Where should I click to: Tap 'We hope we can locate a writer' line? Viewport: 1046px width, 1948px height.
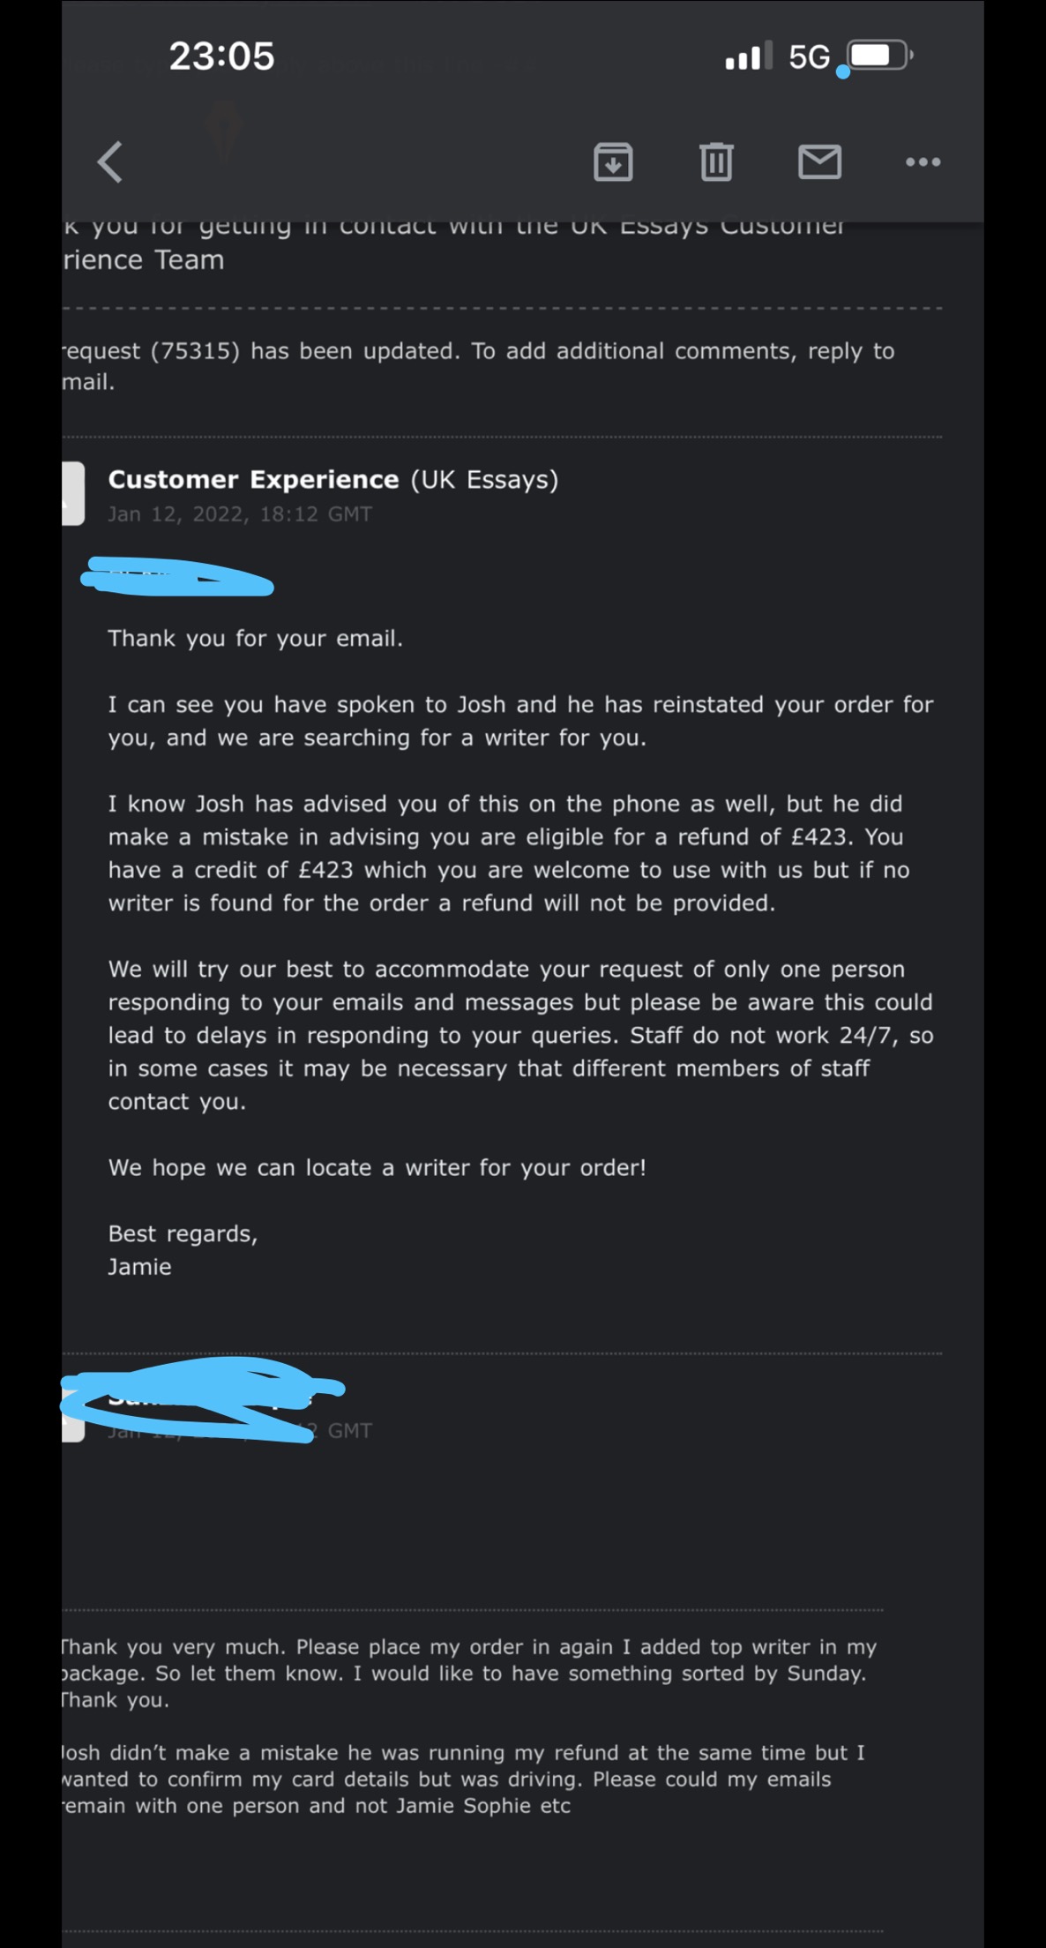(x=377, y=1167)
